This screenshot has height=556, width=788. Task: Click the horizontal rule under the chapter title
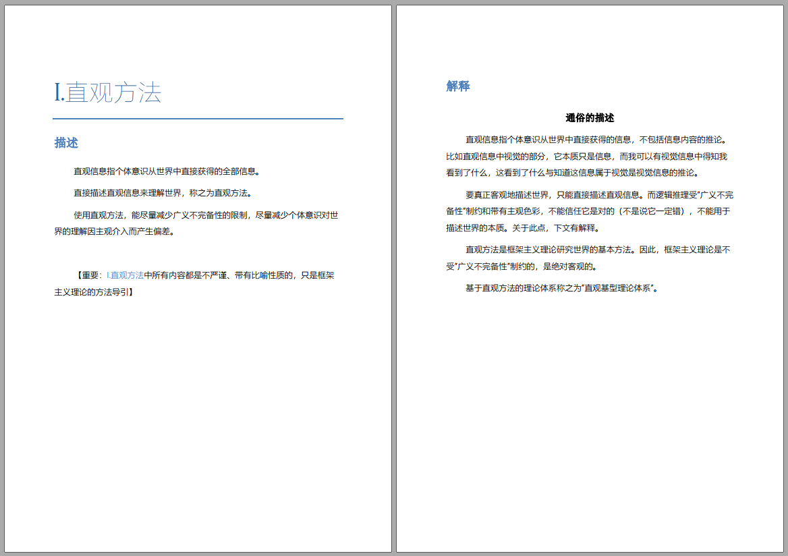[199, 117]
